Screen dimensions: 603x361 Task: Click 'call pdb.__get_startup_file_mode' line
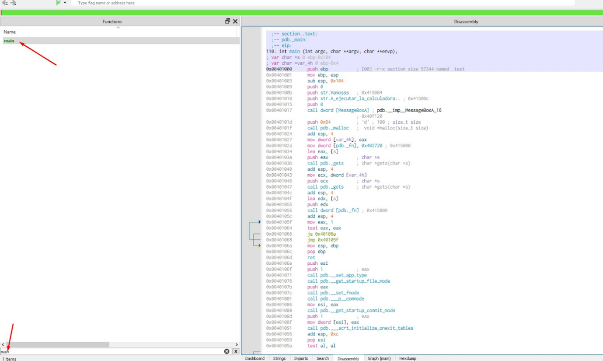(x=349, y=281)
